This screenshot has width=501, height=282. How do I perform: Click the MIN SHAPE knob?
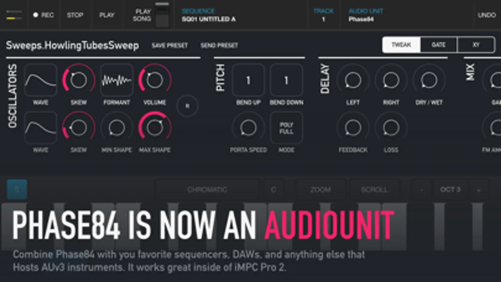click(x=117, y=128)
